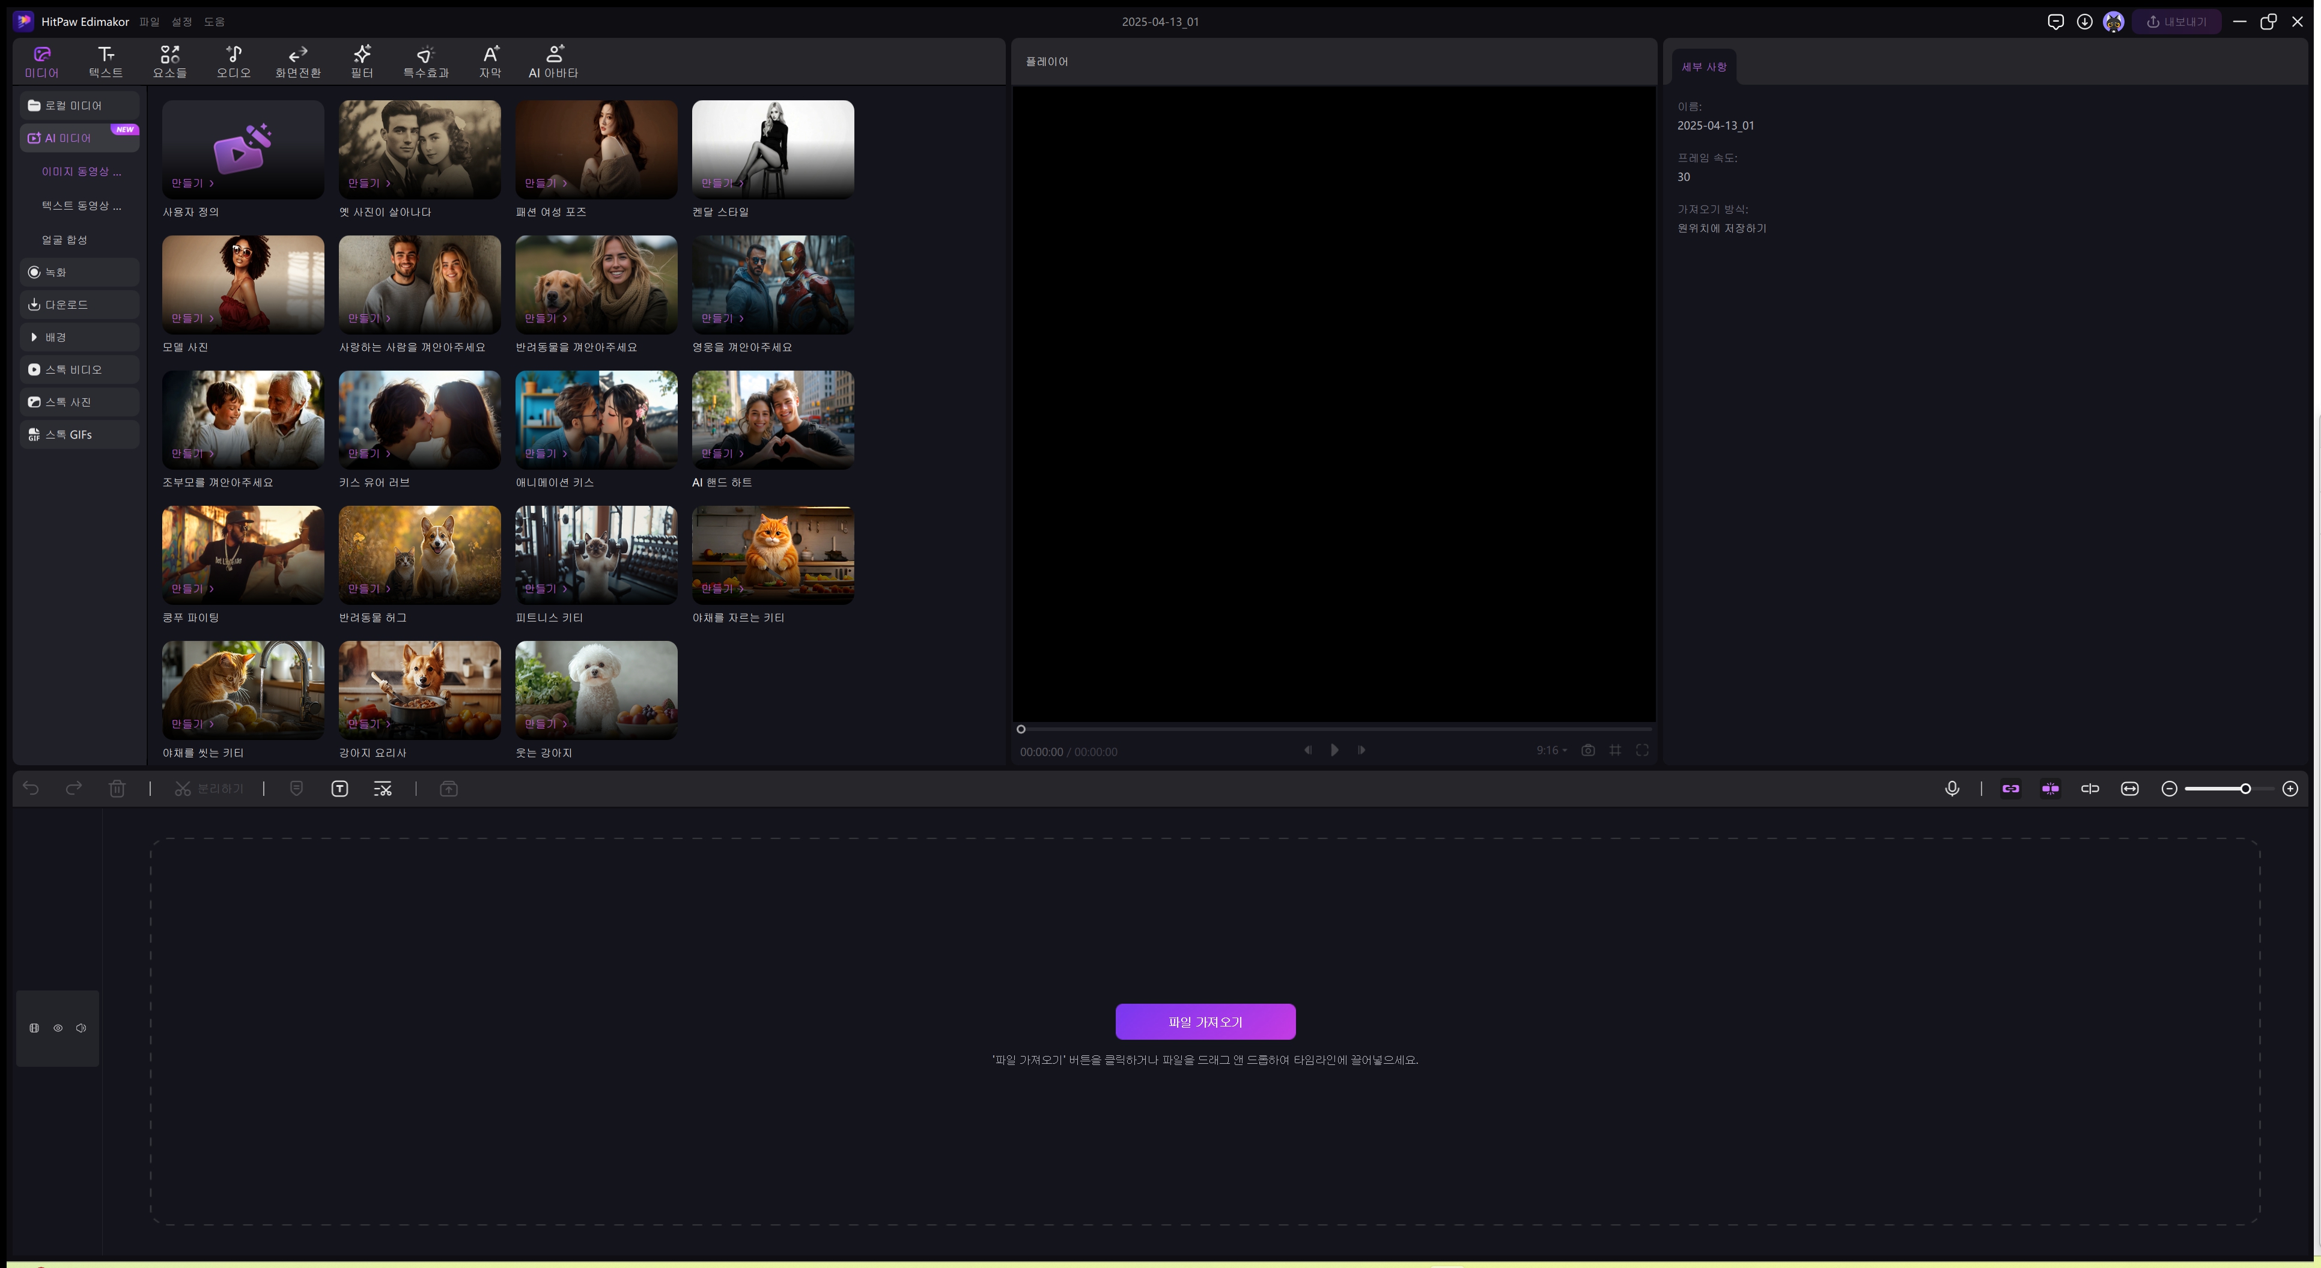Click the add text box timeline tool
This screenshot has width=2321, height=1268.
pyautogui.click(x=339, y=789)
